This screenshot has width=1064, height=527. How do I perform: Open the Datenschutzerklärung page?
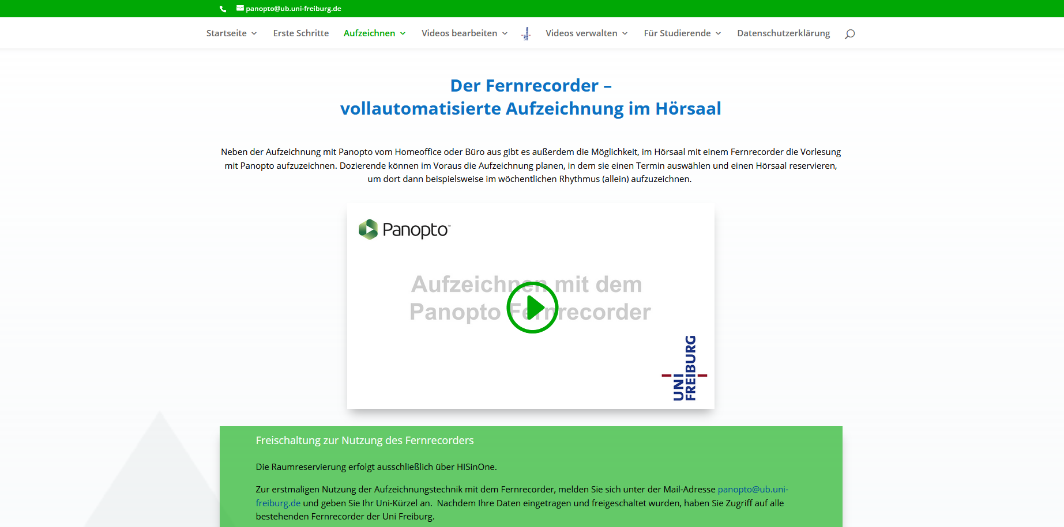tap(784, 33)
